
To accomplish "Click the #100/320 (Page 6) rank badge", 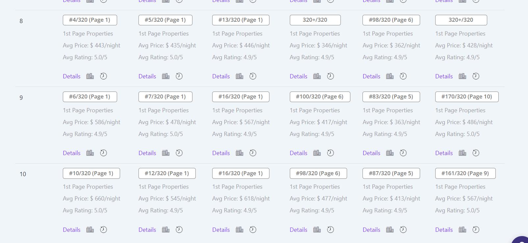I will pyautogui.click(x=320, y=97).
